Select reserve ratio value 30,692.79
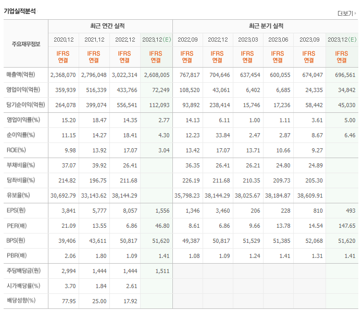The image size is (363, 311). click(63, 196)
